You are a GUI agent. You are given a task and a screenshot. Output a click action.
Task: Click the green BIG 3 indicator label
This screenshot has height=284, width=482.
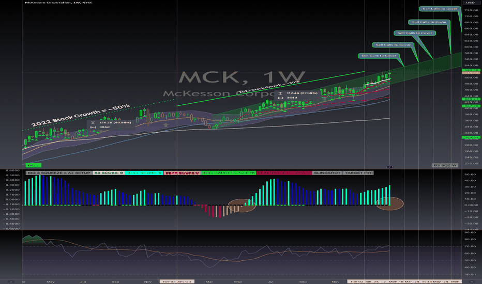pyautogui.click(x=33, y=165)
